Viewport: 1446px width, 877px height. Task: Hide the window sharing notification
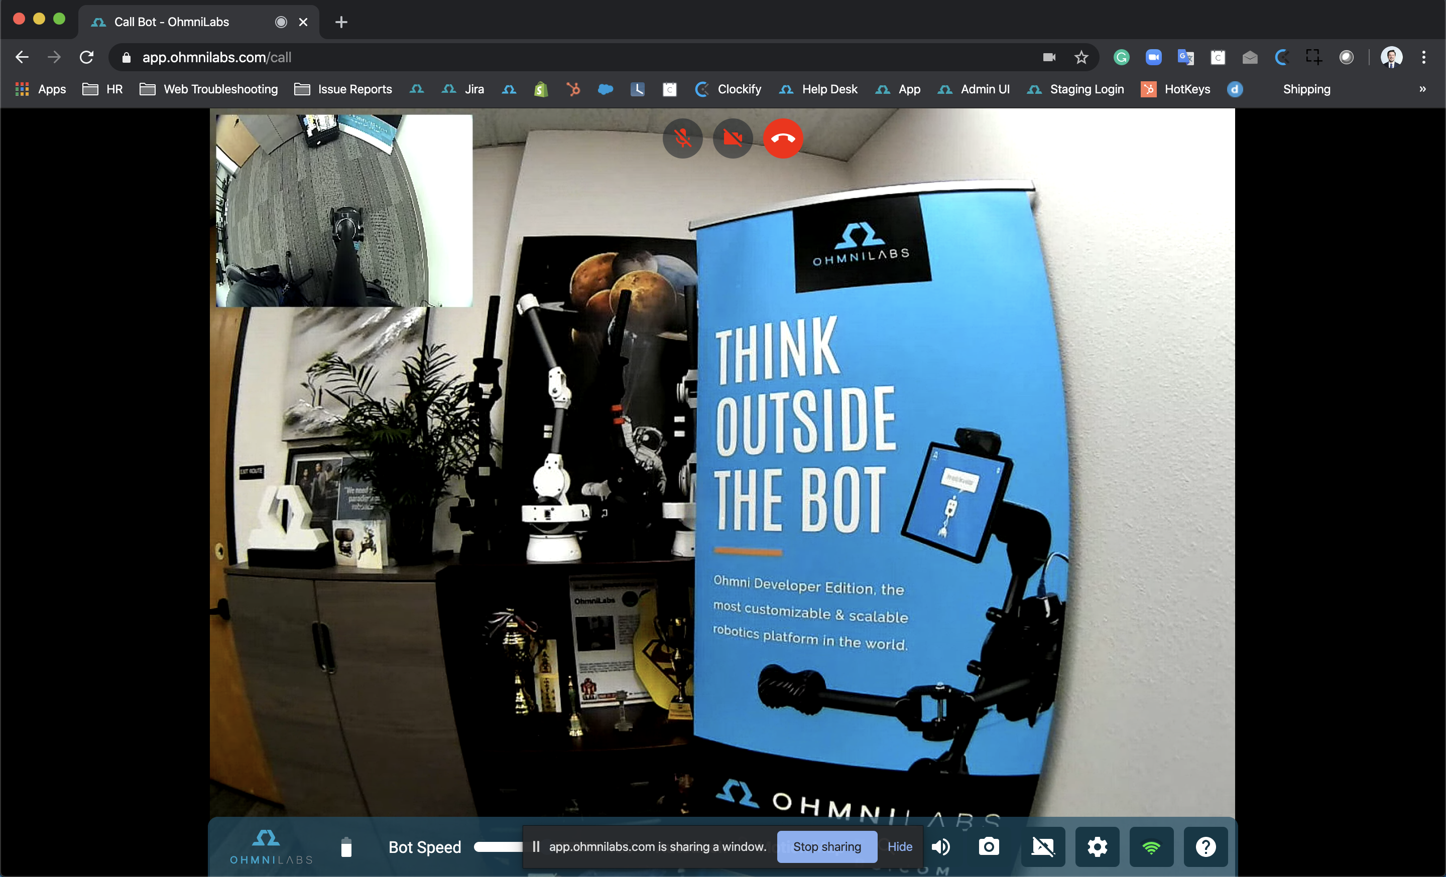[x=900, y=846]
